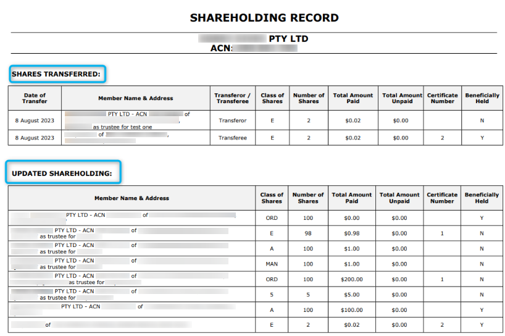Select the $0.98 total amount paid cell

[x=351, y=233]
